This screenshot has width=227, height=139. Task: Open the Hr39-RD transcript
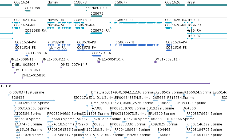click(x=194, y=25)
